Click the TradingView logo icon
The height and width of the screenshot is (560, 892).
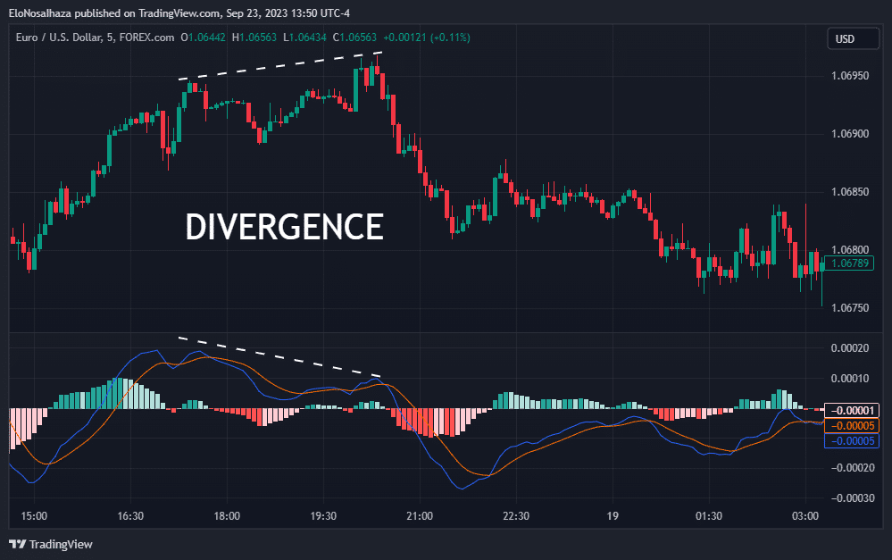click(x=18, y=544)
